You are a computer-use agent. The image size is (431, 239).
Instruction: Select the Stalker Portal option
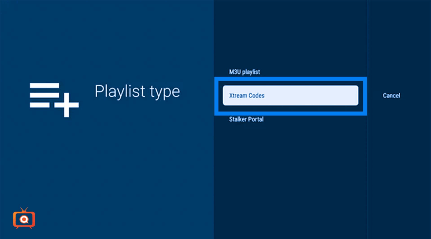point(246,119)
